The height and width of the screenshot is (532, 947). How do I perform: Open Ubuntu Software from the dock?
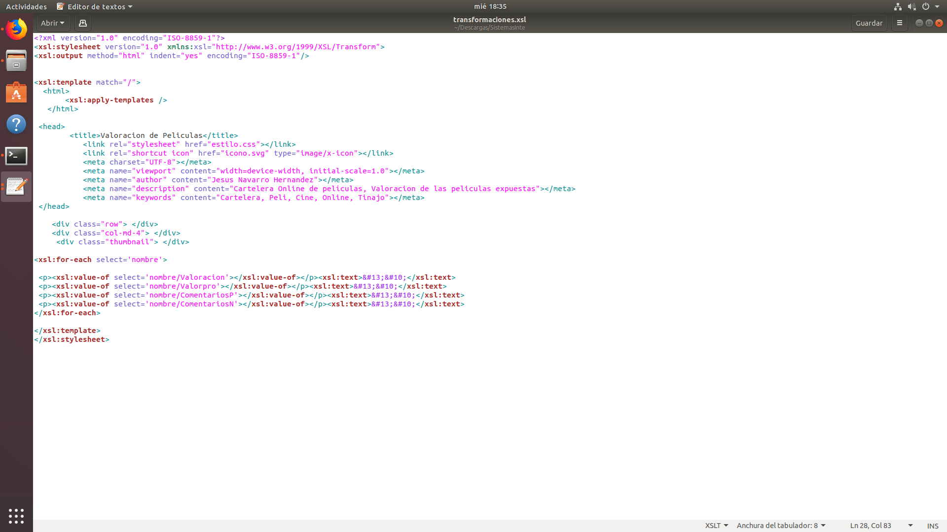16,92
